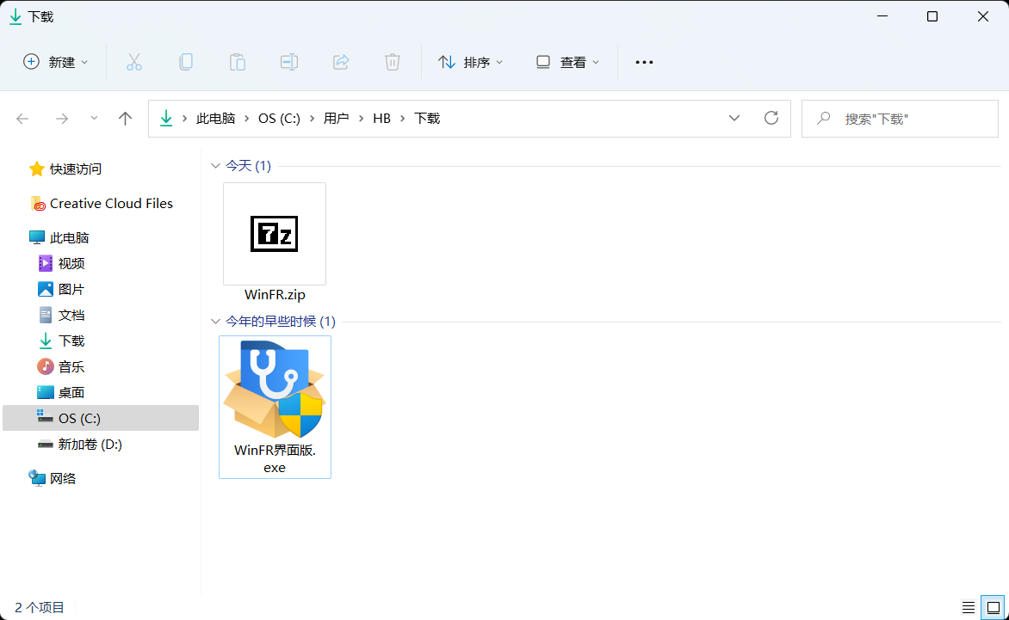Switch to details list view
The image size is (1009, 620).
[968, 607]
